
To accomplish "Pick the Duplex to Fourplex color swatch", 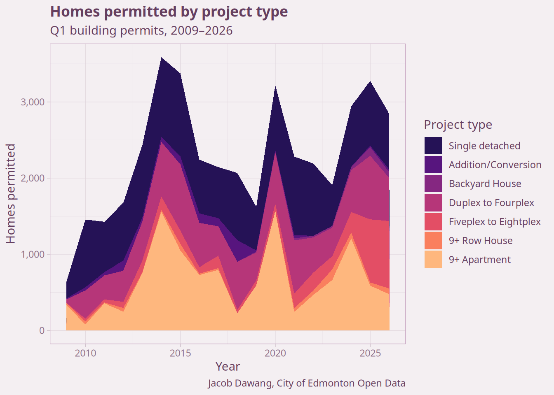I will click(433, 202).
